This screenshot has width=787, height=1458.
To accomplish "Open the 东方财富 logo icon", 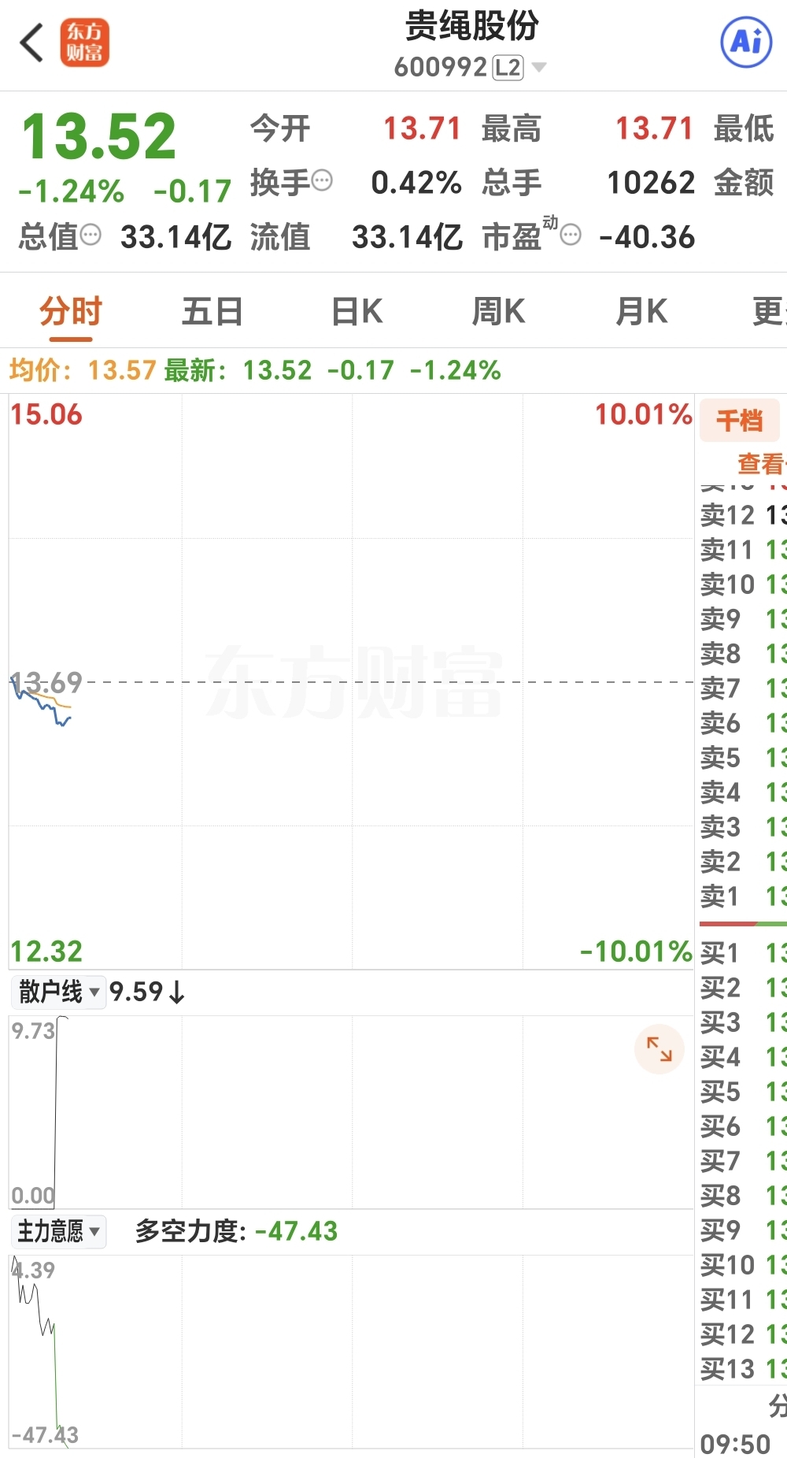I will click(x=84, y=43).
